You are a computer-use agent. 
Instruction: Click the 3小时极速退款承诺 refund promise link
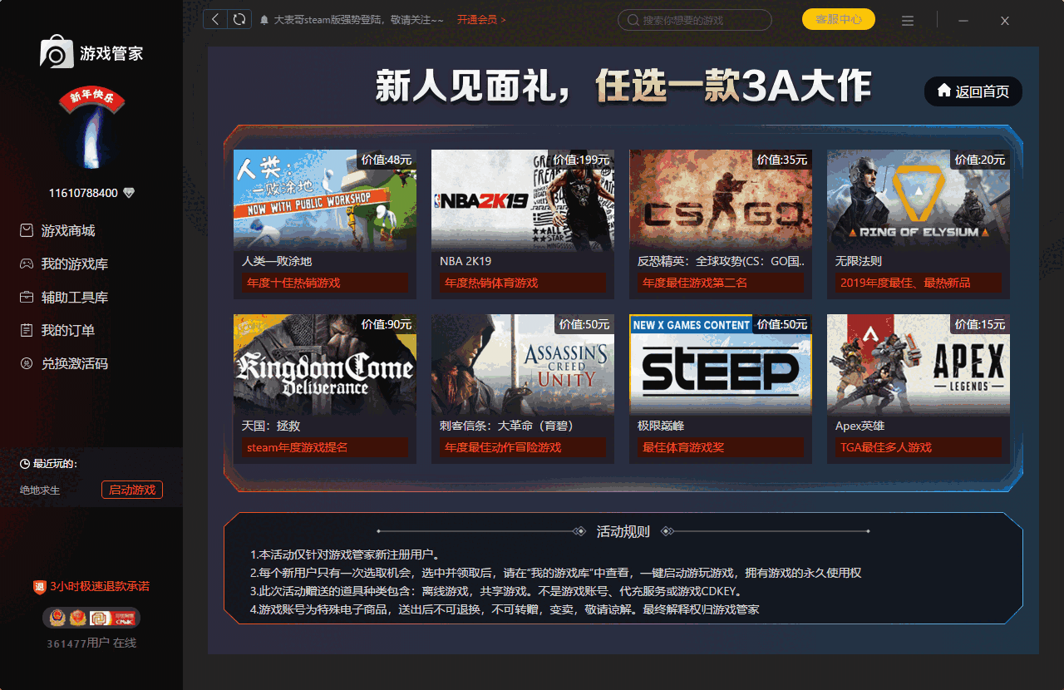pos(91,585)
